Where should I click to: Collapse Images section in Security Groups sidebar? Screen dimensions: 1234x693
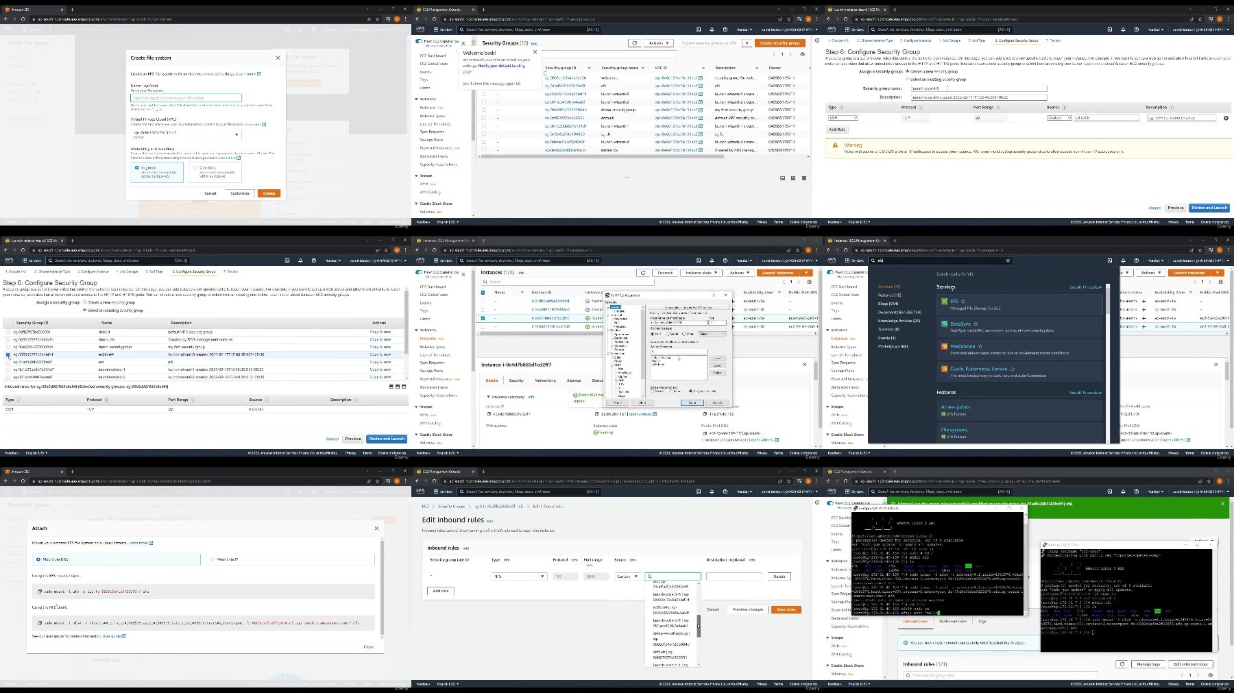click(416, 175)
